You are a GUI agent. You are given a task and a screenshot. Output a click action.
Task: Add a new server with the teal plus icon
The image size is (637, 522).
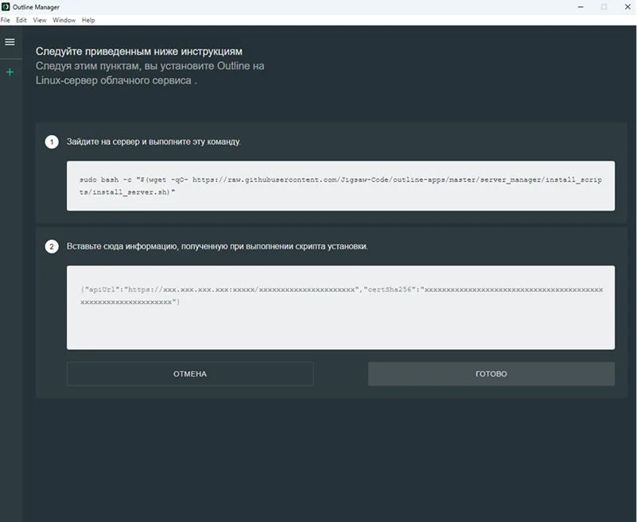(x=10, y=72)
